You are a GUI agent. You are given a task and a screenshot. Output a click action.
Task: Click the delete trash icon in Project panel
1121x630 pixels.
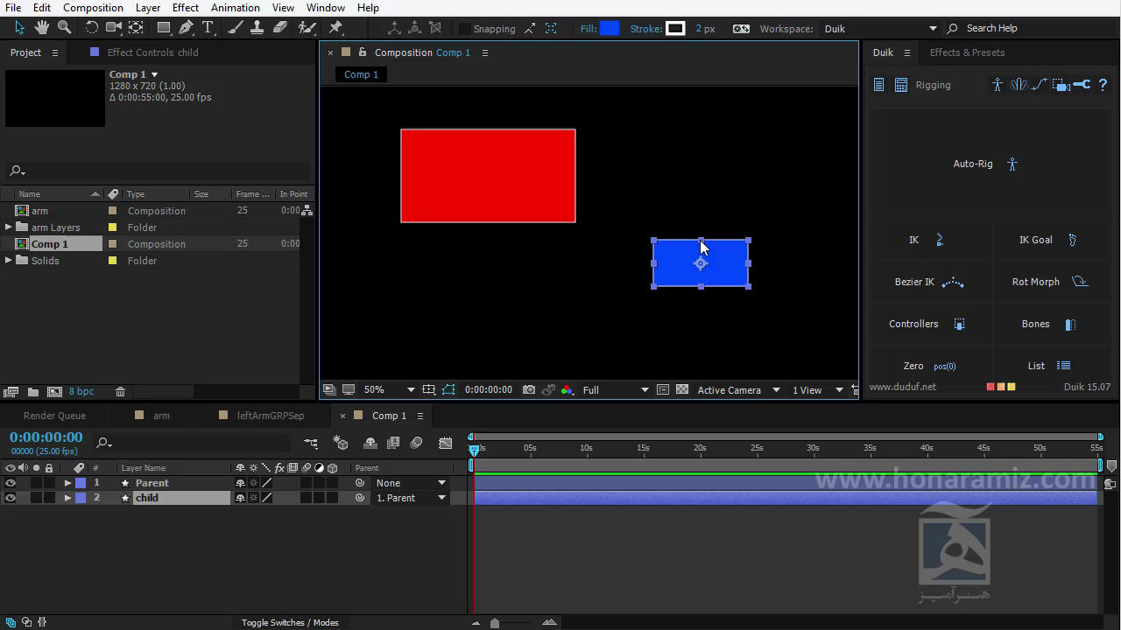tap(121, 392)
